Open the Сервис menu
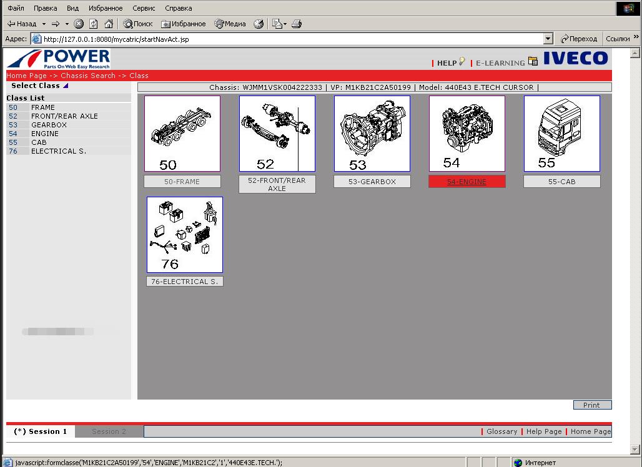Screen dimensions: 642x467 point(144,8)
